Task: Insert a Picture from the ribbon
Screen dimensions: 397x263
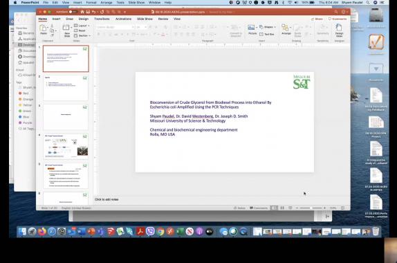Action: 252,29
